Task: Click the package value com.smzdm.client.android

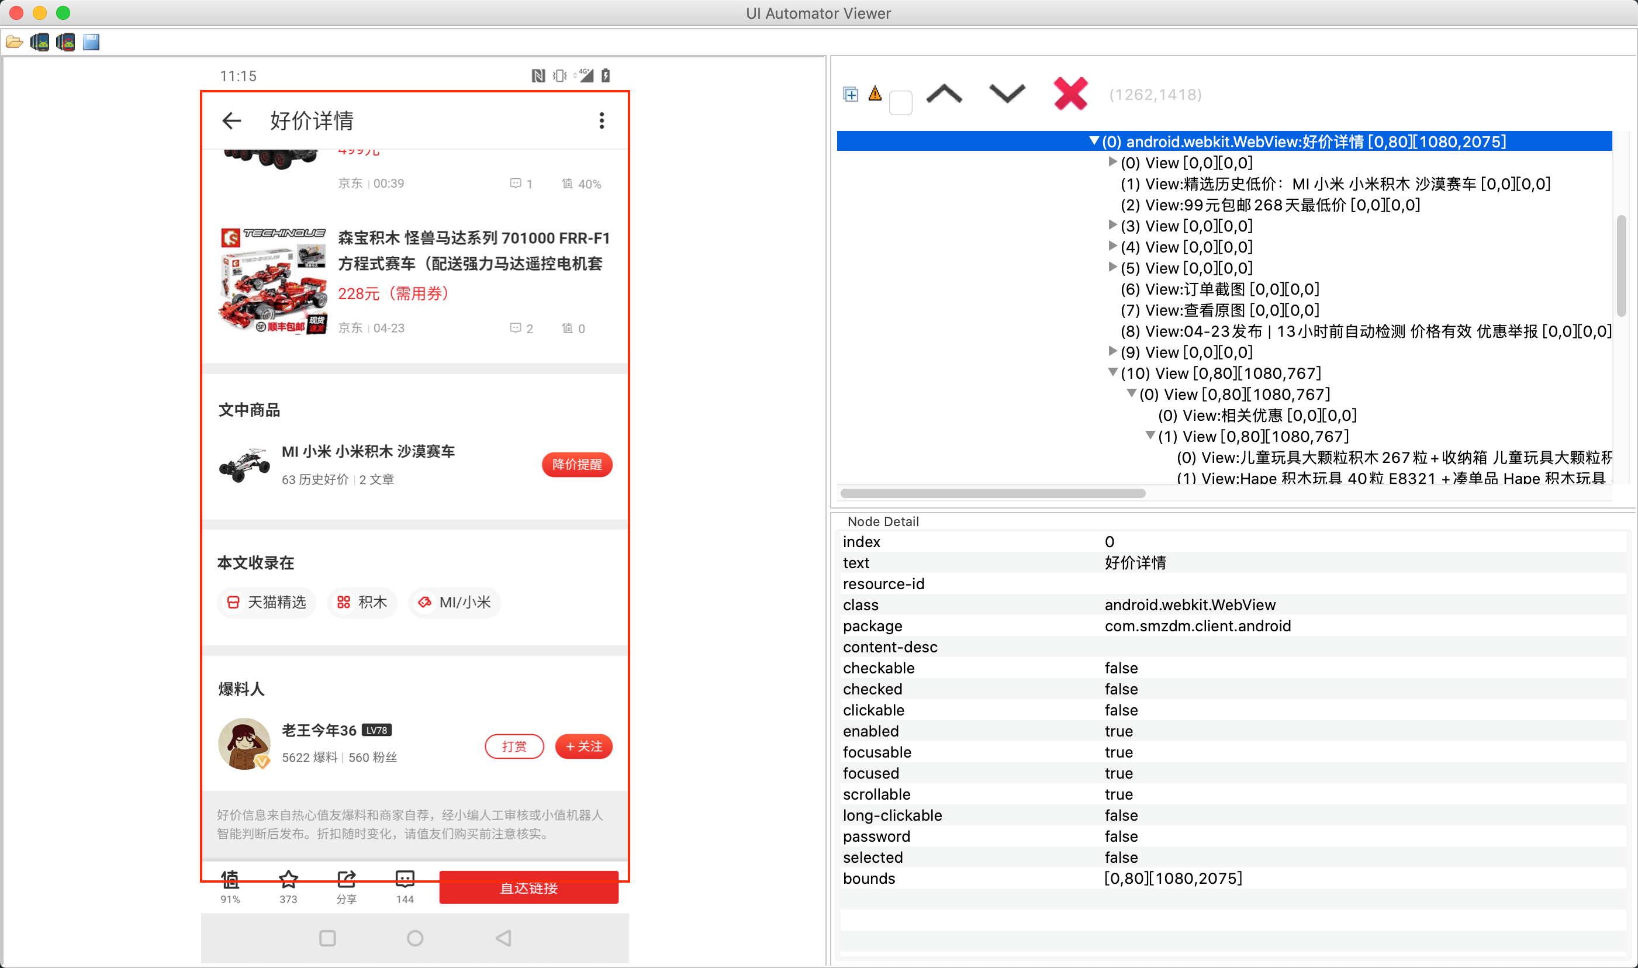Action: tap(1198, 626)
